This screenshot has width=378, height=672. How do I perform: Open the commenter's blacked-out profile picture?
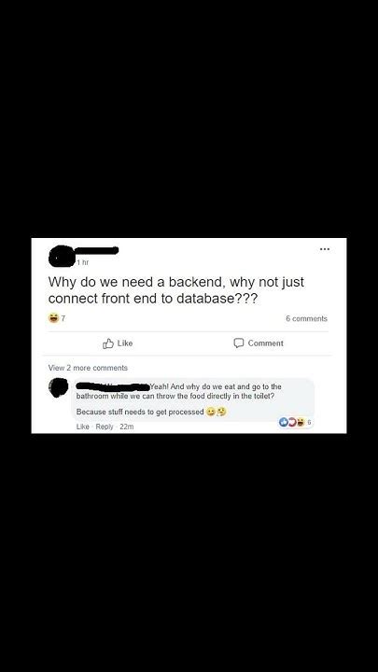58,387
